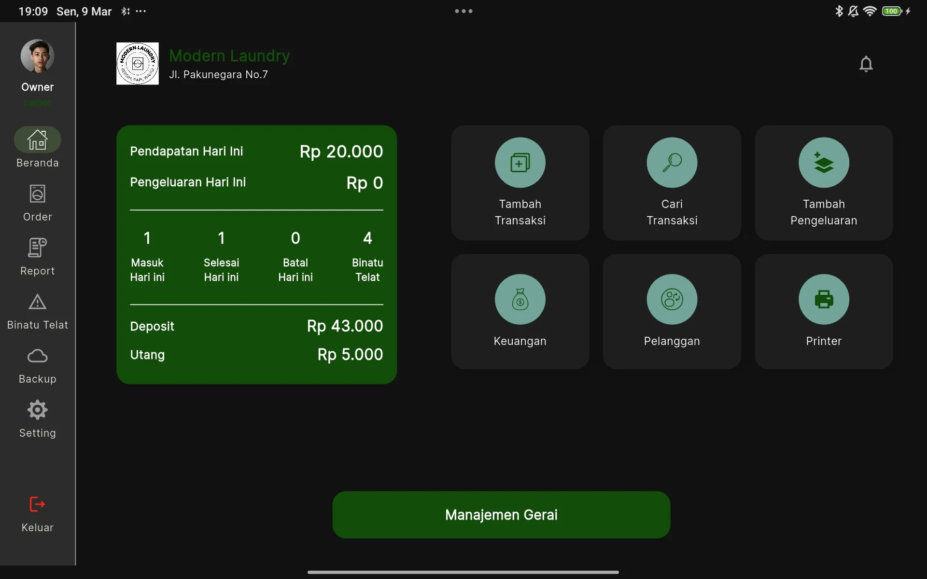Open the Binatu Telat warning icon
The image size is (927, 579).
(x=37, y=302)
